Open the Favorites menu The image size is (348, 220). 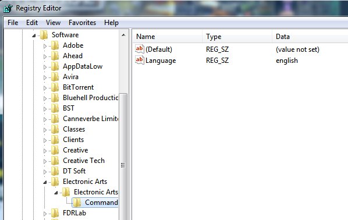coord(82,23)
